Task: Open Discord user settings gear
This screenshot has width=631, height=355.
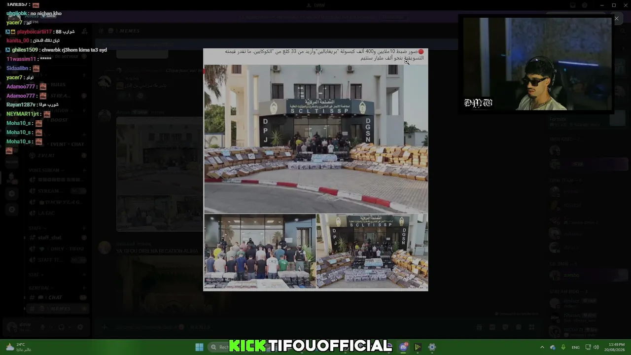Action: click(80, 327)
